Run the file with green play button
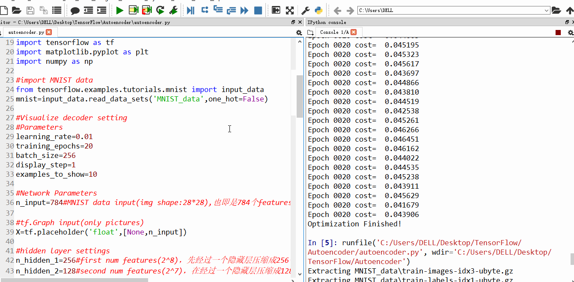This screenshot has width=574, height=282. click(x=120, y=10)
